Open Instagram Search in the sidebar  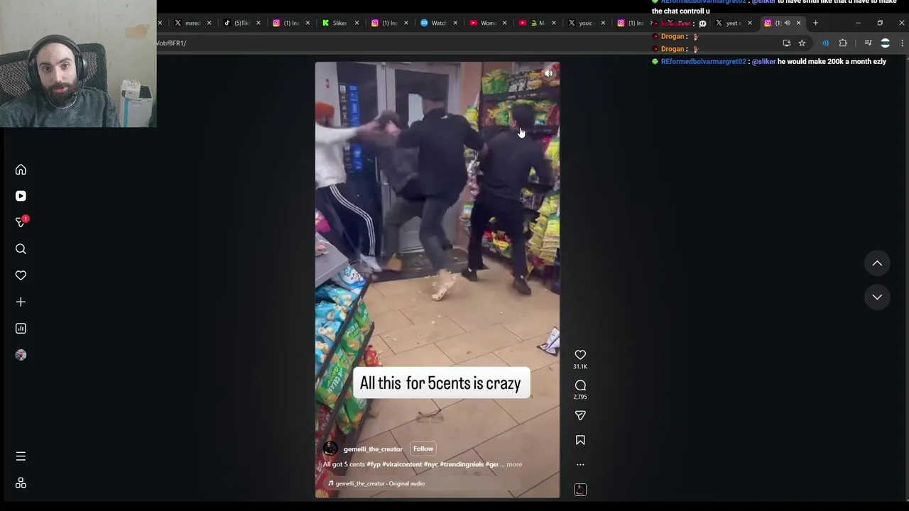21,249
